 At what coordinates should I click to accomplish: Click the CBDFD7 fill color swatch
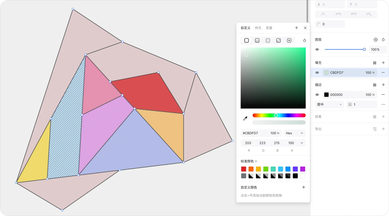pos(326,72)
